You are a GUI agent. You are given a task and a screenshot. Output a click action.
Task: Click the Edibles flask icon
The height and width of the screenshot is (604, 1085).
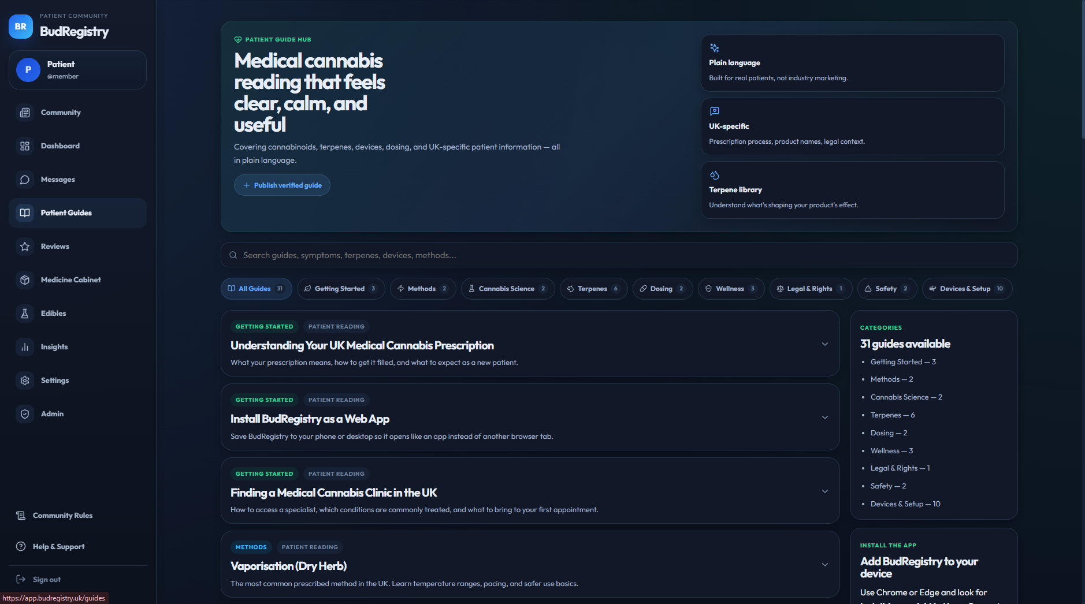pyautogui.click(x=25, y=314)
